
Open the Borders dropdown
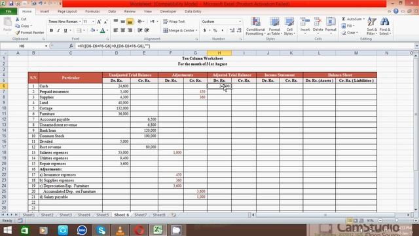[x=84, y=31]
